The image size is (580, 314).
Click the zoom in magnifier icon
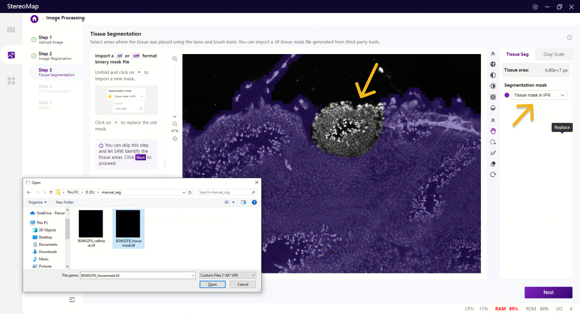point(175,59)
